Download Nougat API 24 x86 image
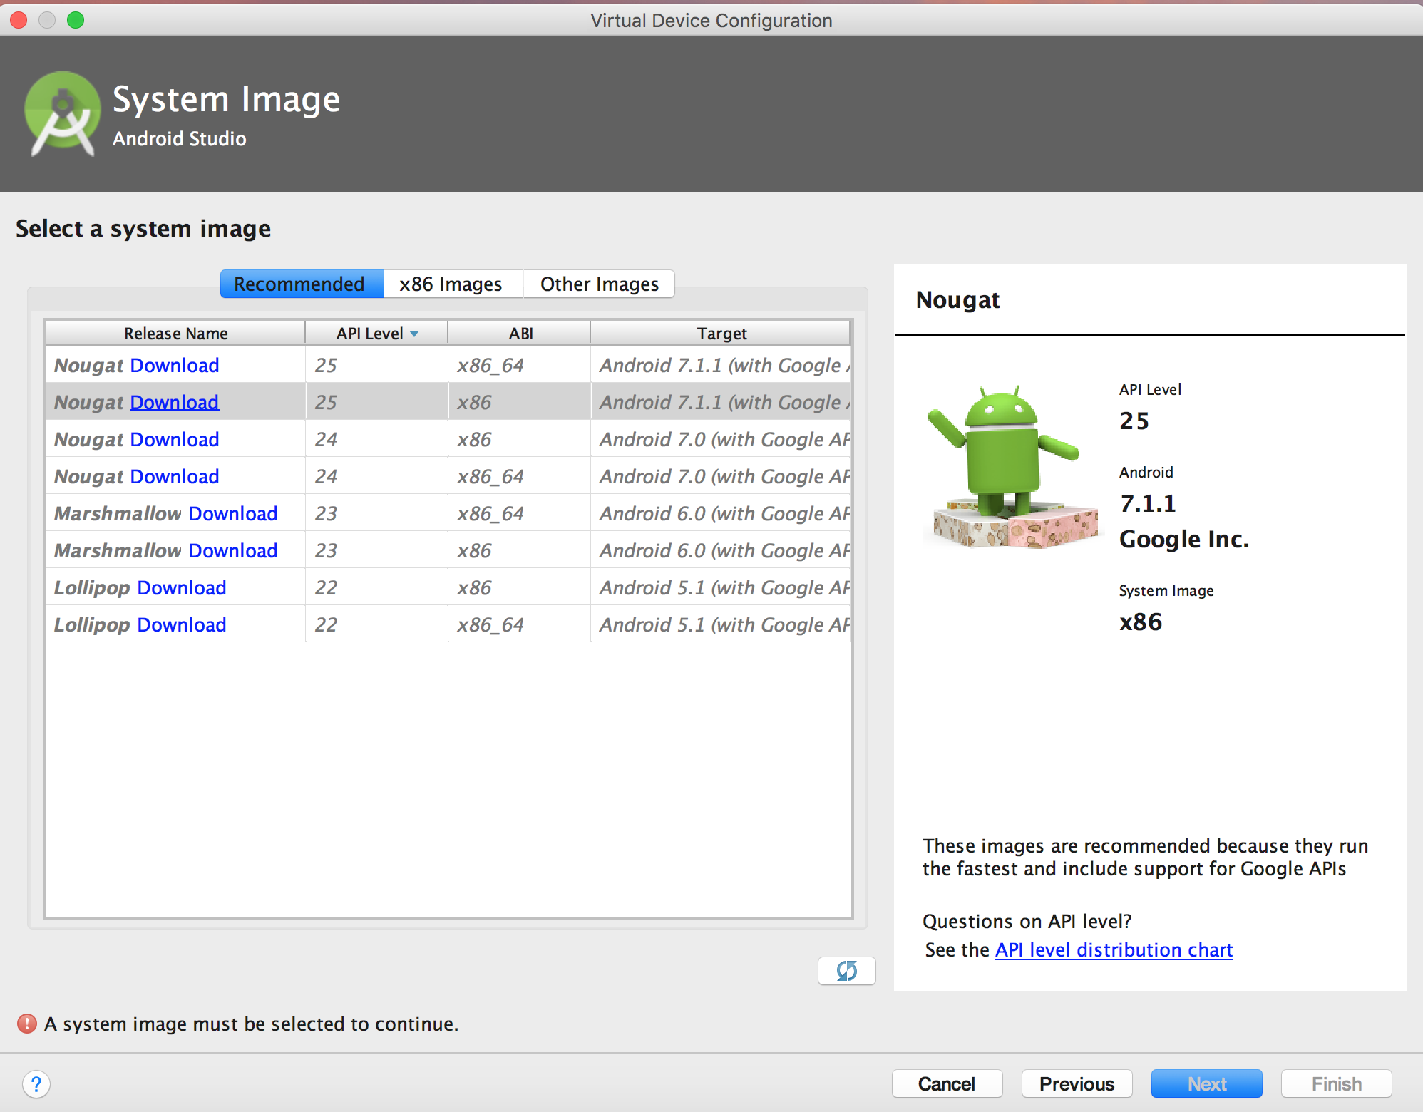This screenshot has height=1112, width=1423. tap(175, 439)
